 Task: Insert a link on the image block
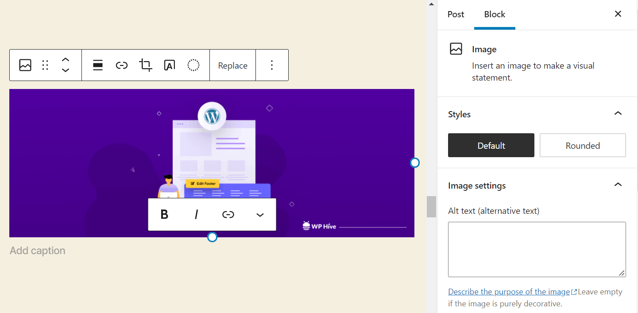point(122,65)
